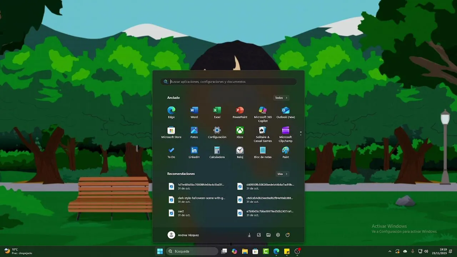Launch Calculadora app
457x257 pixels.
217,152
